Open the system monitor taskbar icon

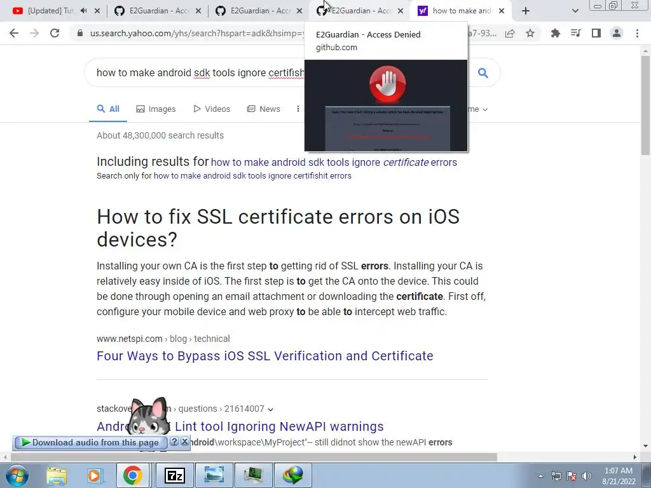click(253, 475)
